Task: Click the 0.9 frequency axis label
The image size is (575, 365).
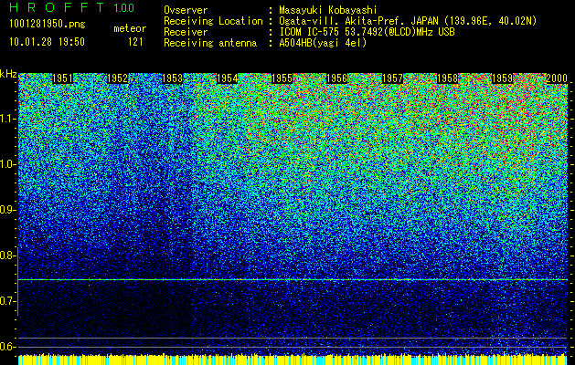Action: [x=6, y=210]
